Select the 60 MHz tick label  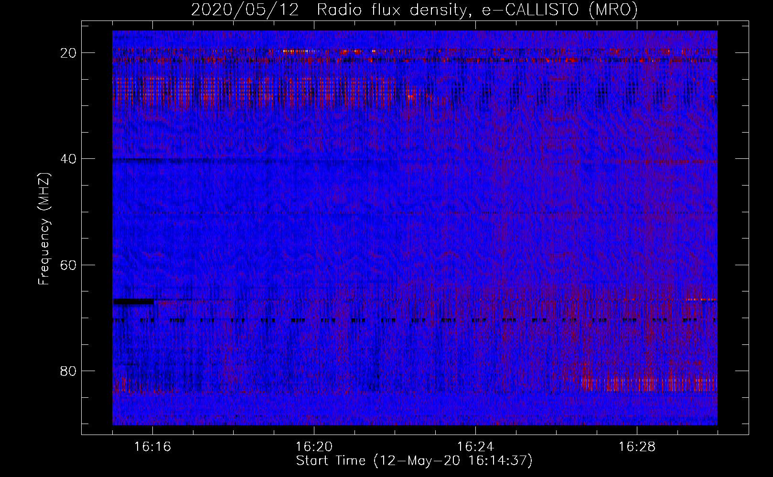click(69, 265)
